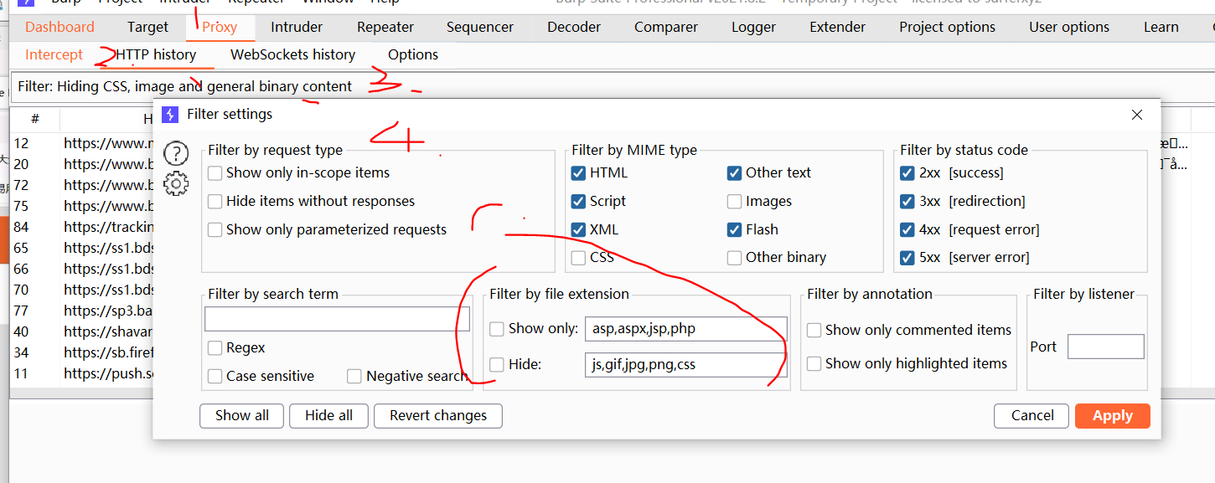Enable the Images MIME type checkbox

(734, 202)
